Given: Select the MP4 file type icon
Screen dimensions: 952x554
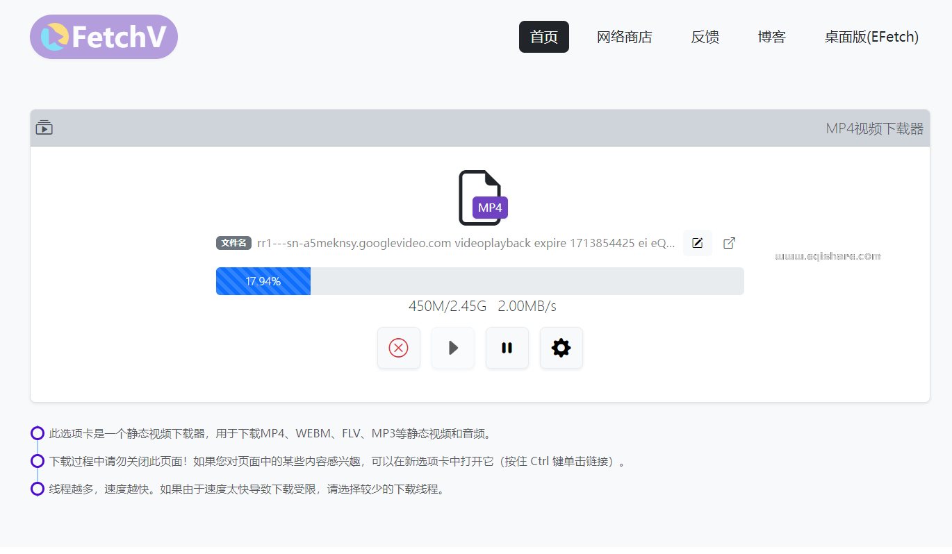Looking at the screenshot, I should pos(481,198).
